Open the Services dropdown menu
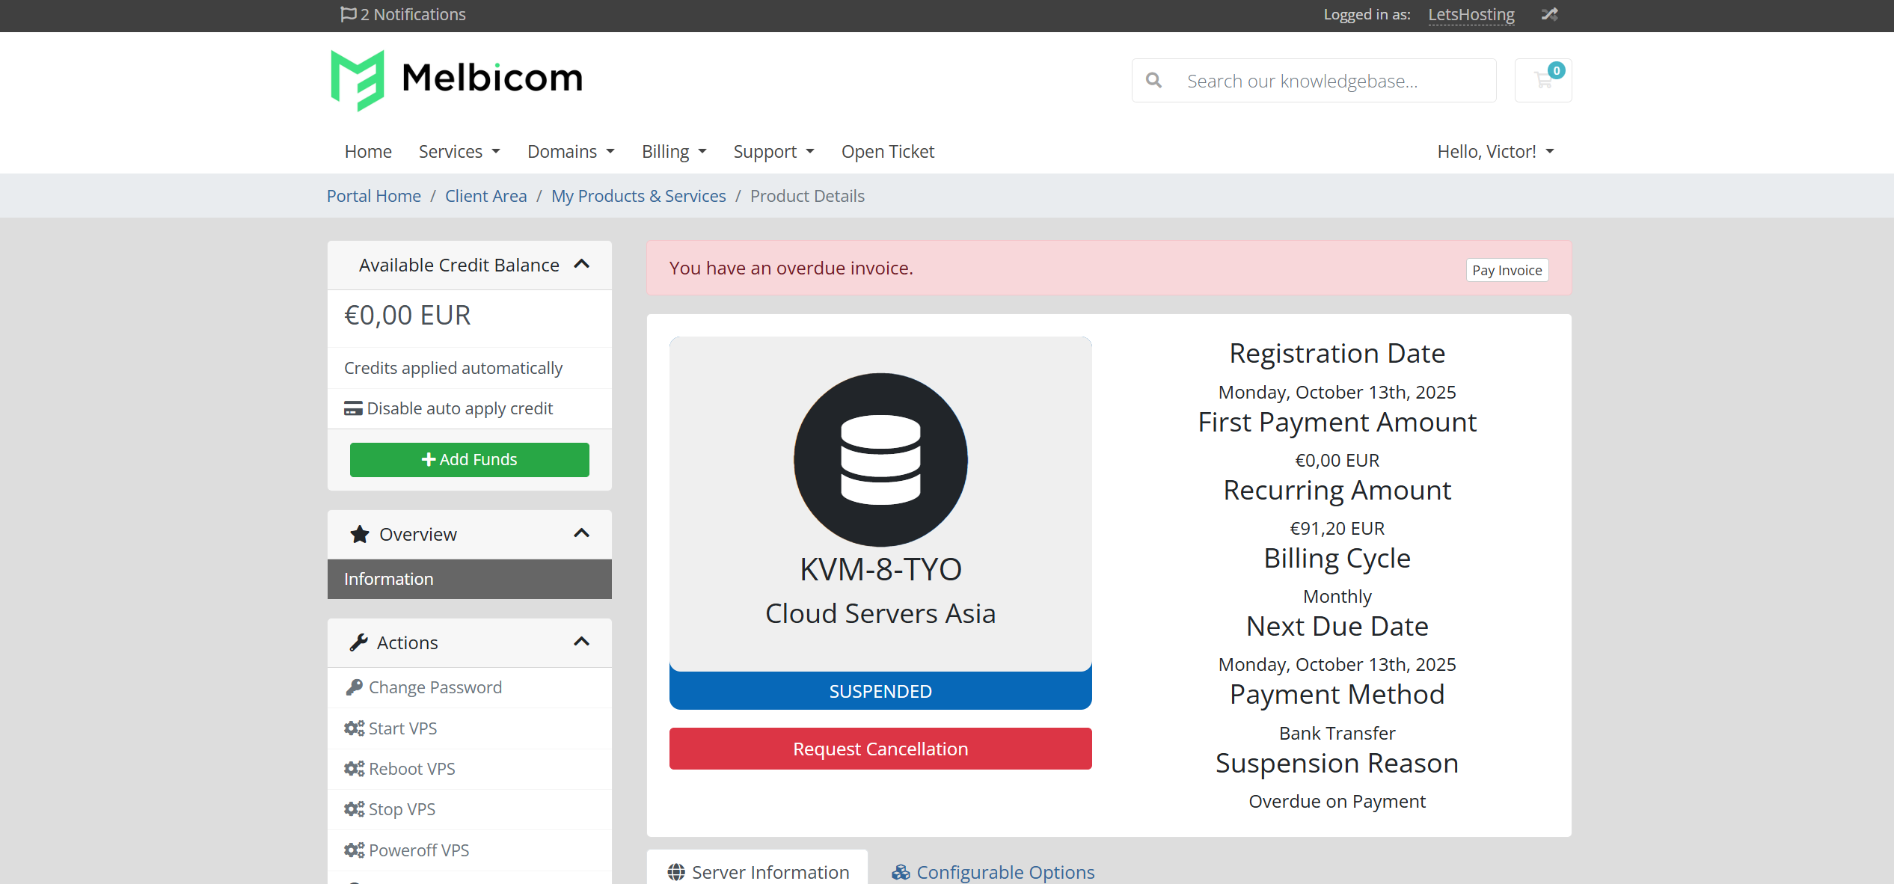Viewport: 1894px width, 884px height. 459,151
